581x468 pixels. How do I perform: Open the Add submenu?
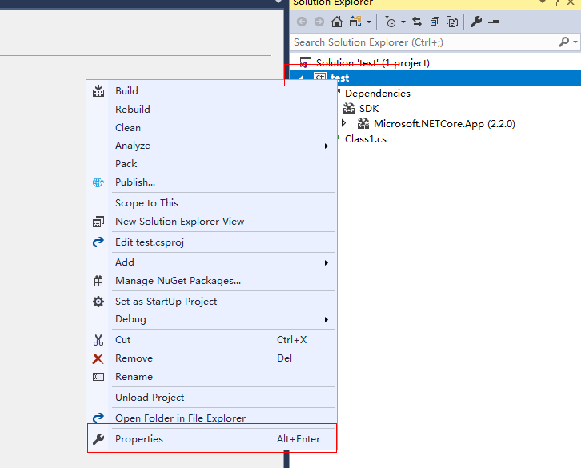pyautogui.click(x=211, y=262)
